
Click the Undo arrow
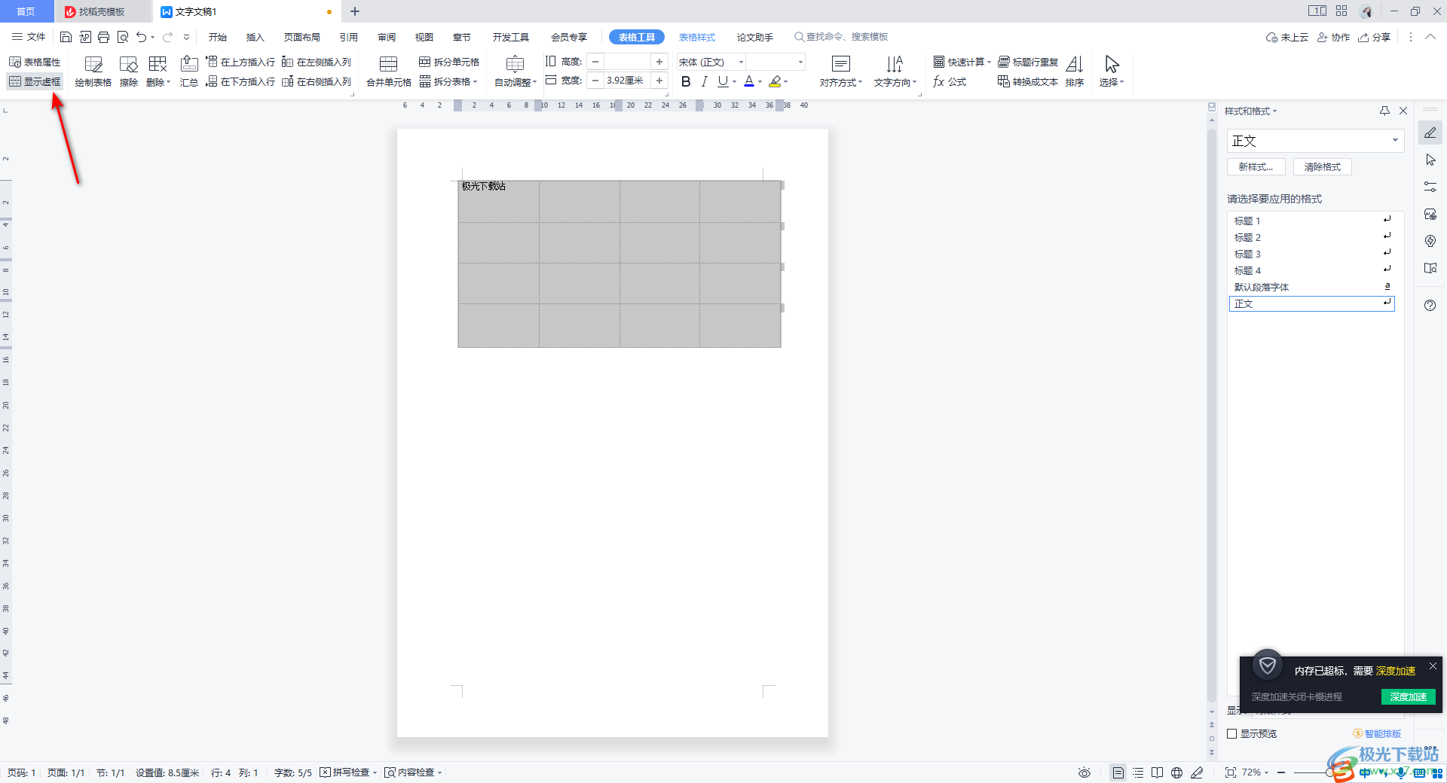[141, 37]
